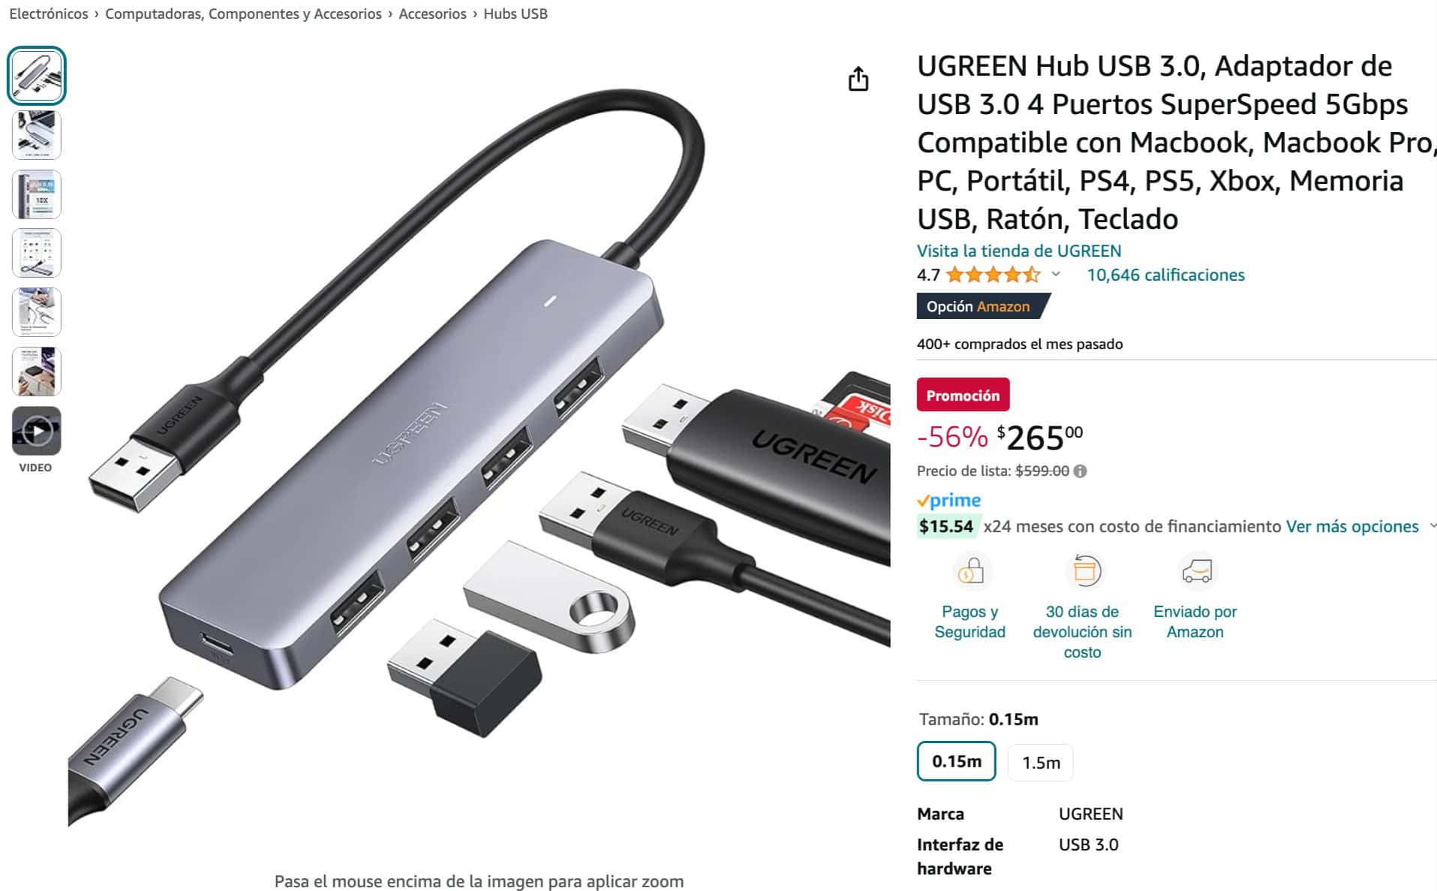Open the Hubs USB breadcrumb
This screenshot has height=891, width=1437.
(x=516, y=14)
